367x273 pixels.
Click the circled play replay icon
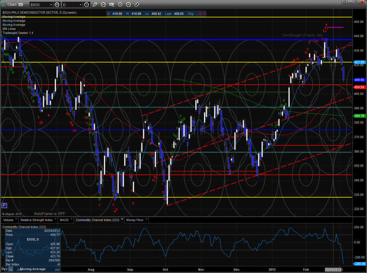tap(120, 5)
